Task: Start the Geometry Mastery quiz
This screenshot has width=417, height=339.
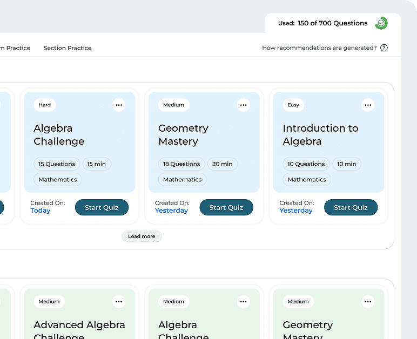Action: click(226, 207)
